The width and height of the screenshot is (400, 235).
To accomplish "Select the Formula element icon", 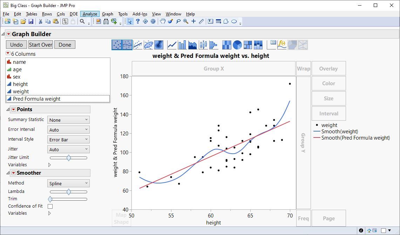I will pos(282,45).
